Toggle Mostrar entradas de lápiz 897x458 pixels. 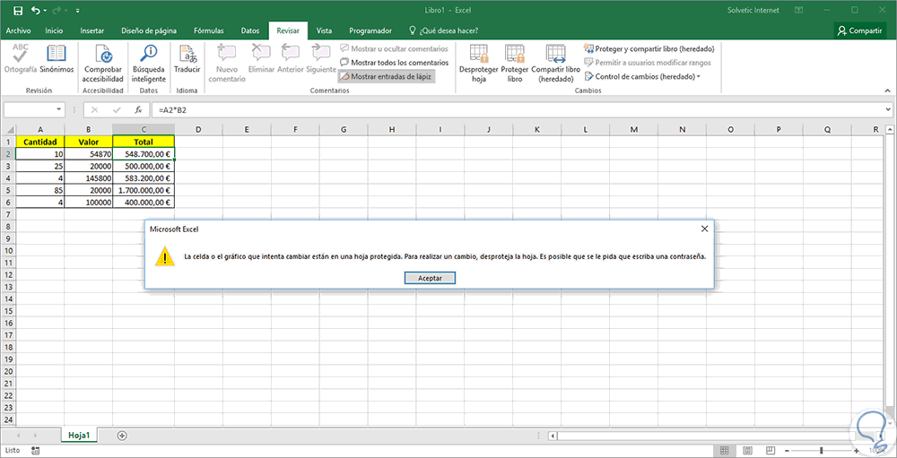(386, 76)
